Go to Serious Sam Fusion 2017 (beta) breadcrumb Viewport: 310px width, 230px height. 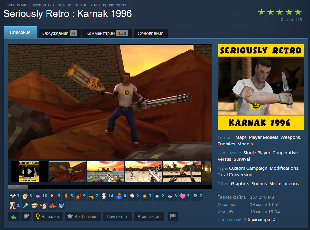click(x=35, y=5)
